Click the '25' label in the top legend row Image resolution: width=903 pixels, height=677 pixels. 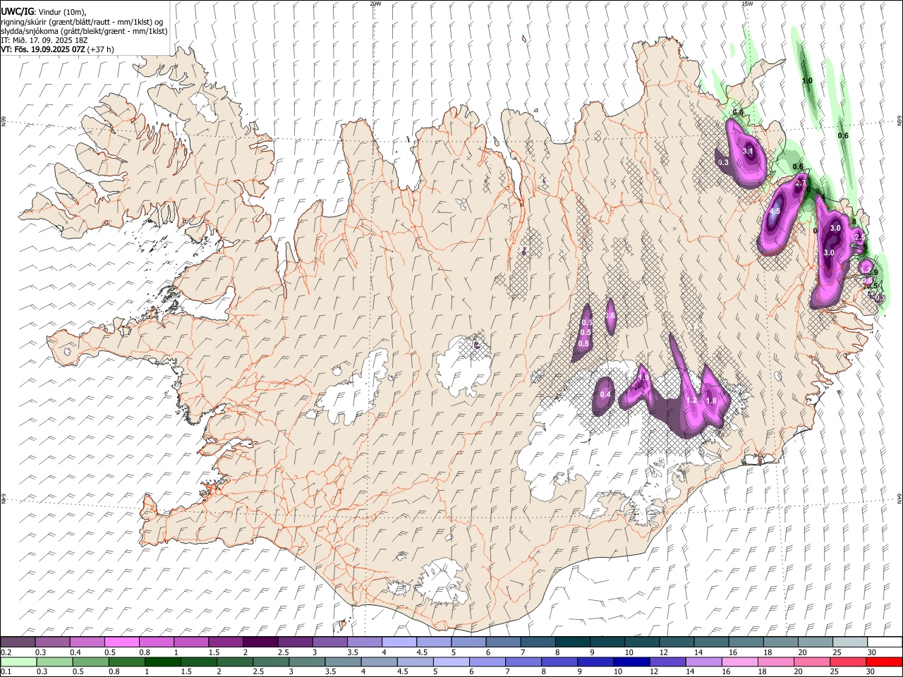pyautogui.click(x=837, y=652)
